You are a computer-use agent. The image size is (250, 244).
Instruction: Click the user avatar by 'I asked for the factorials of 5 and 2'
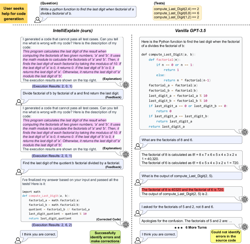(138, 213)
